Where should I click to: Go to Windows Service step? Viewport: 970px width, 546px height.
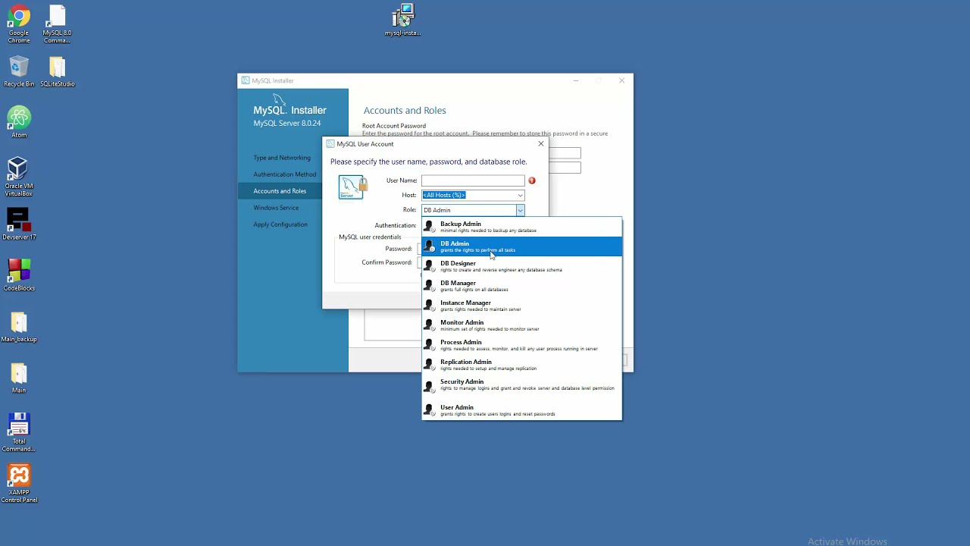(x=276, y=208)
